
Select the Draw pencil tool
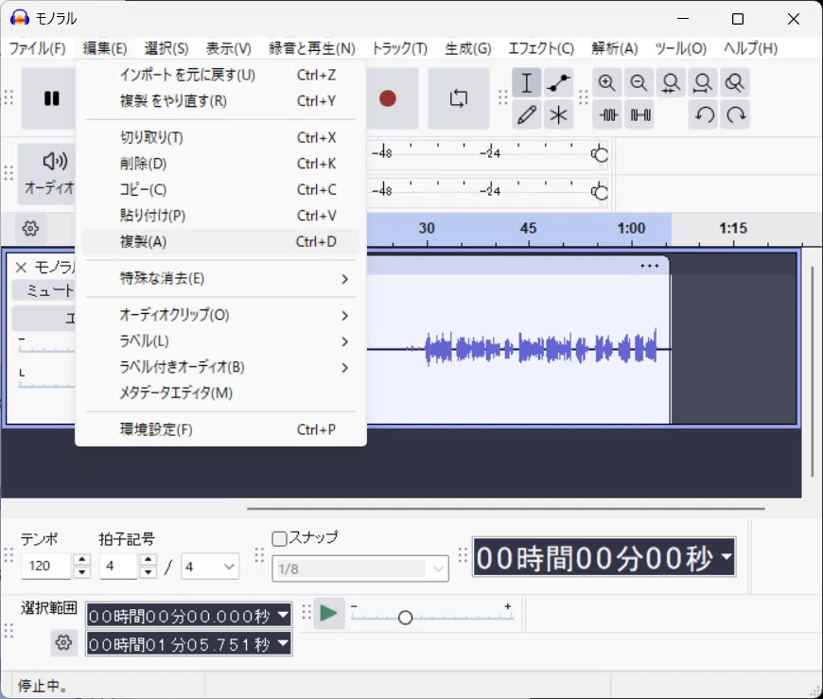click(527, 115)
